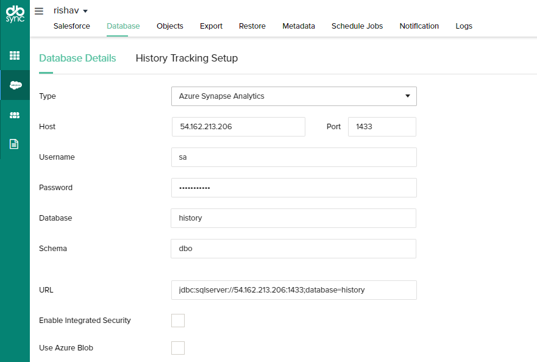Screen dimensions: 537x362
Task: Open the document sidebar icon
Action: click(x=15, y=144)
